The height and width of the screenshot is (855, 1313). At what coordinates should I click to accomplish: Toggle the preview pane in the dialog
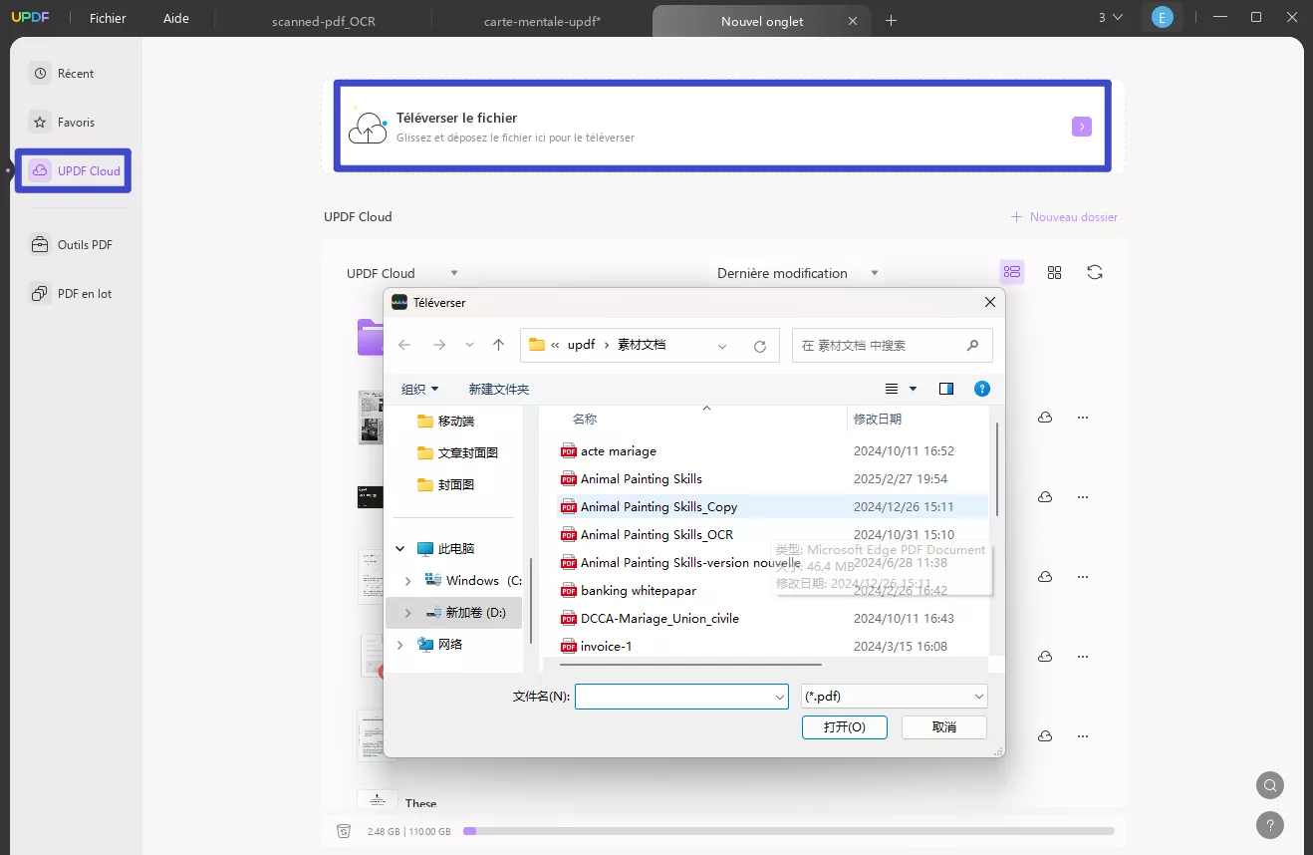(x=946, y=389)
